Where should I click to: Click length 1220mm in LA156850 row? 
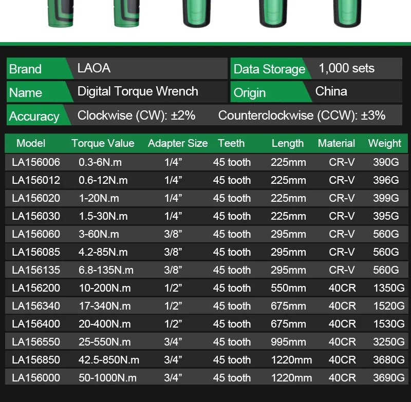[x=291, y=360]
